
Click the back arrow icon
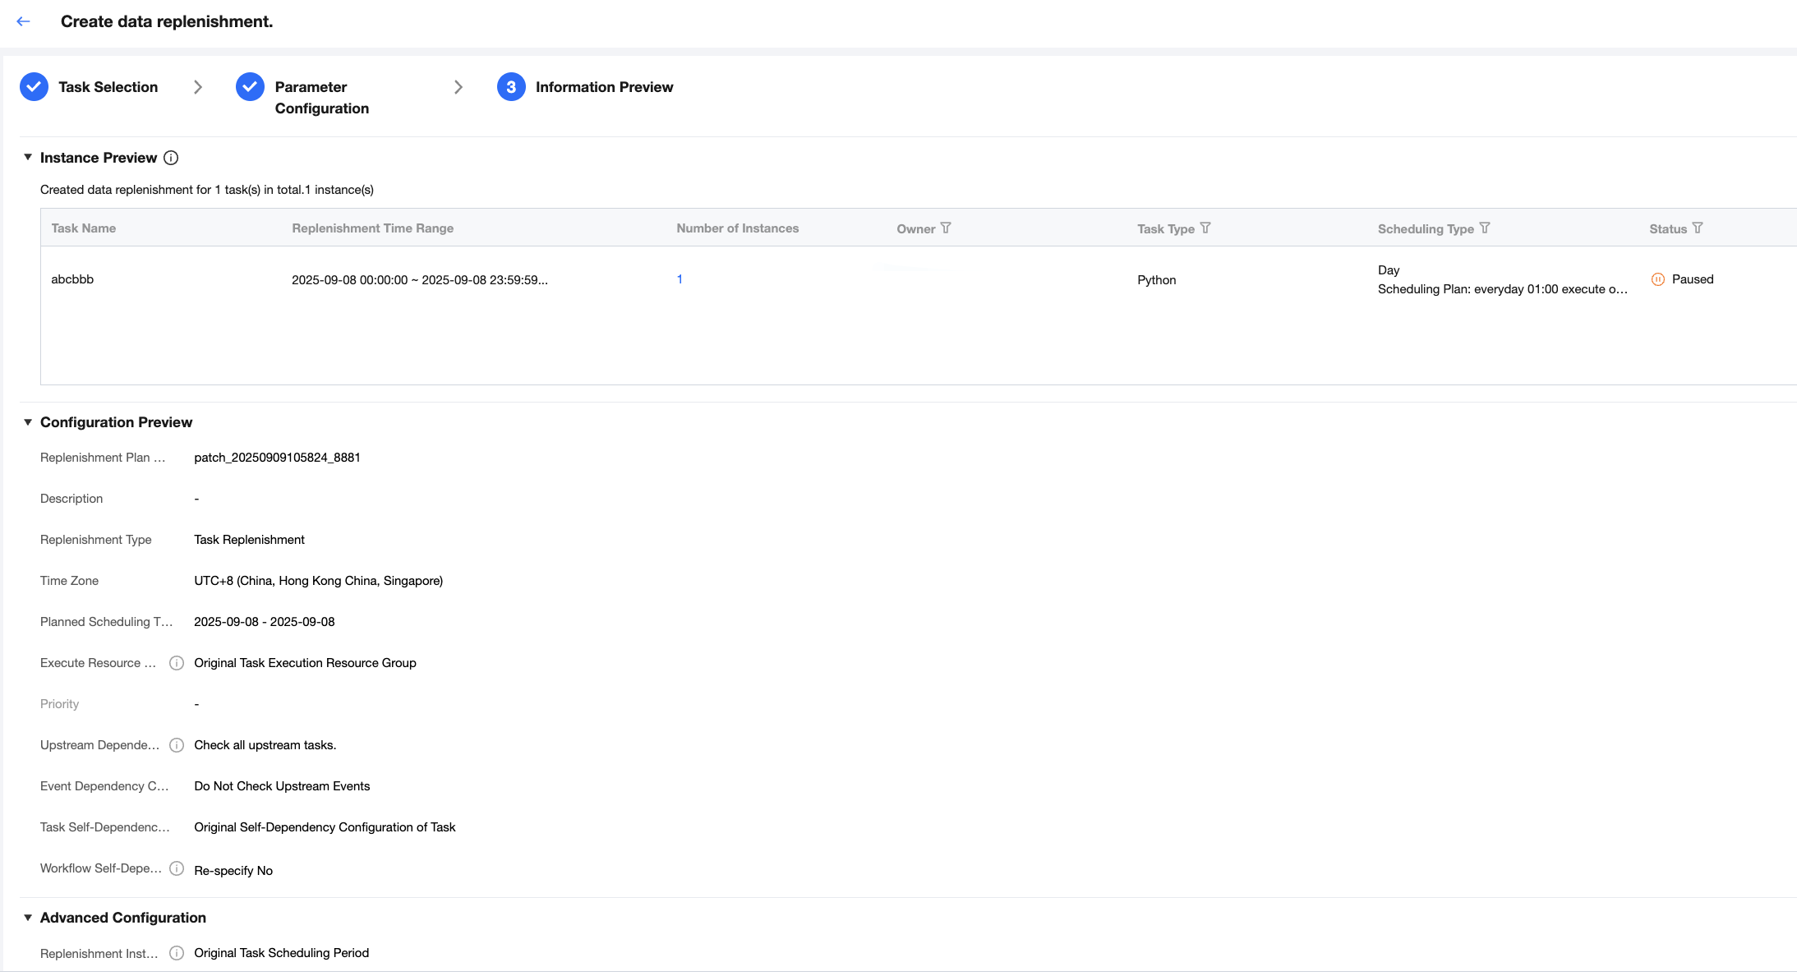tap(23, 22)
